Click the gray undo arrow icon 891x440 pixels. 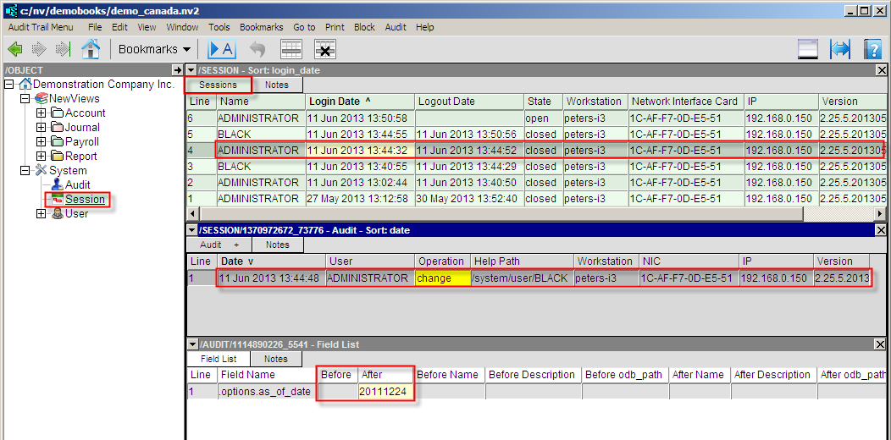258,49
